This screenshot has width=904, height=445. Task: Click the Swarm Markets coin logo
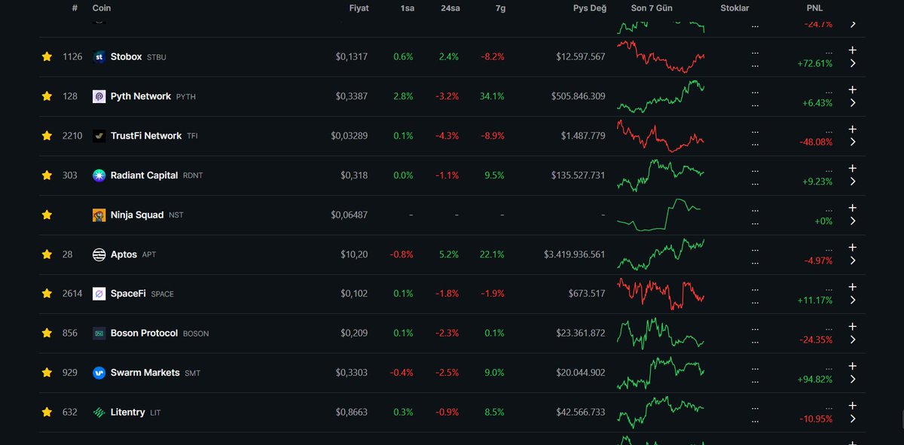[99, 373]
